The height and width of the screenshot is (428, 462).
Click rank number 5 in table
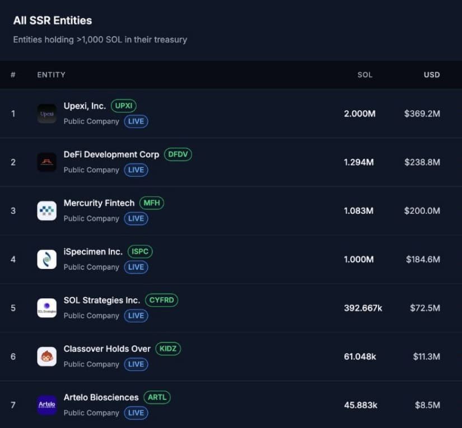[13, 308]
